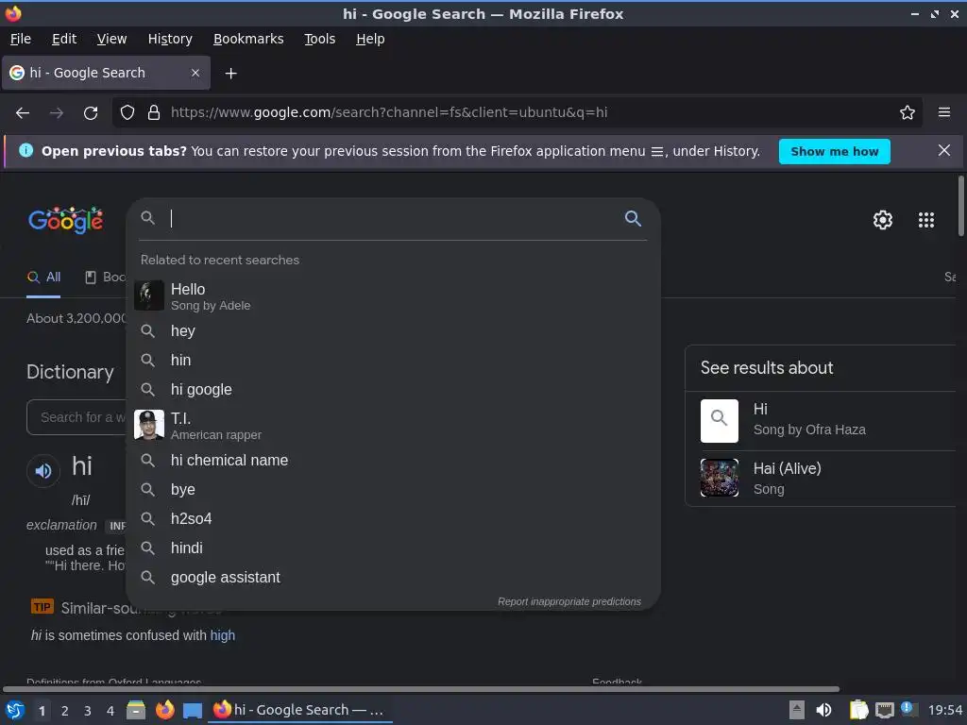Viewport: 967px width, 725px height.
Task: Open the Firefox application hamburger menu
Action: coord(944,112)
